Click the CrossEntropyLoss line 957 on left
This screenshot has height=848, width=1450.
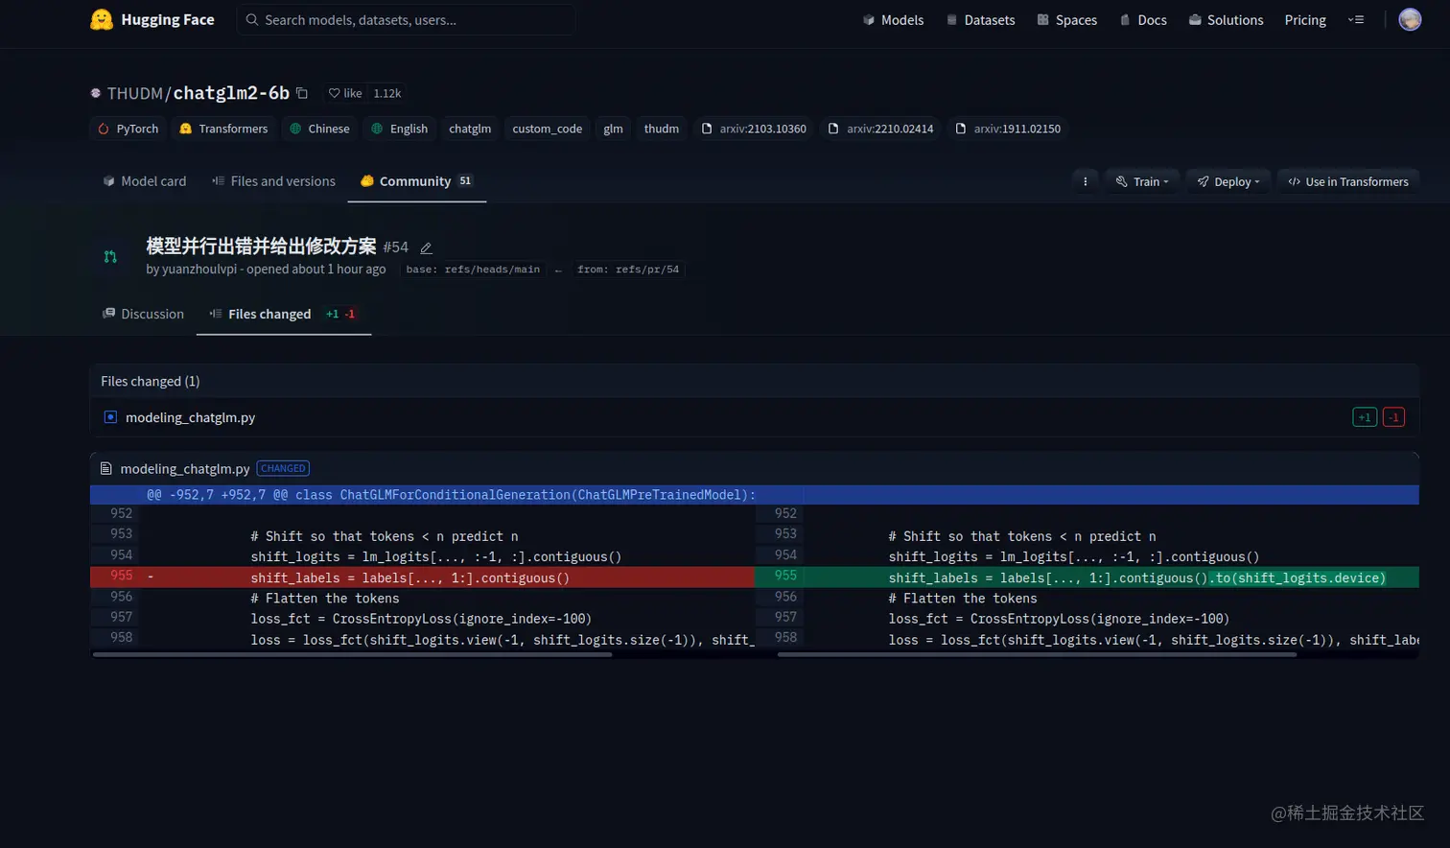[x=422, y=619]
